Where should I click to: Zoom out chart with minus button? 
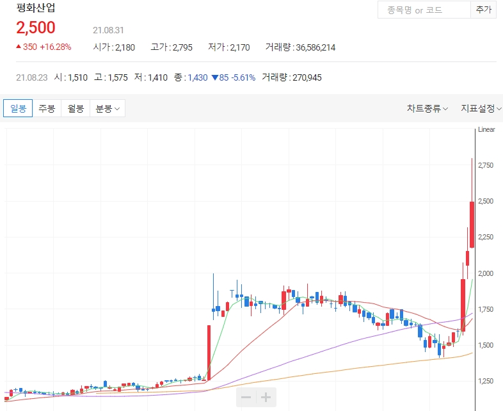pos(246,398)
